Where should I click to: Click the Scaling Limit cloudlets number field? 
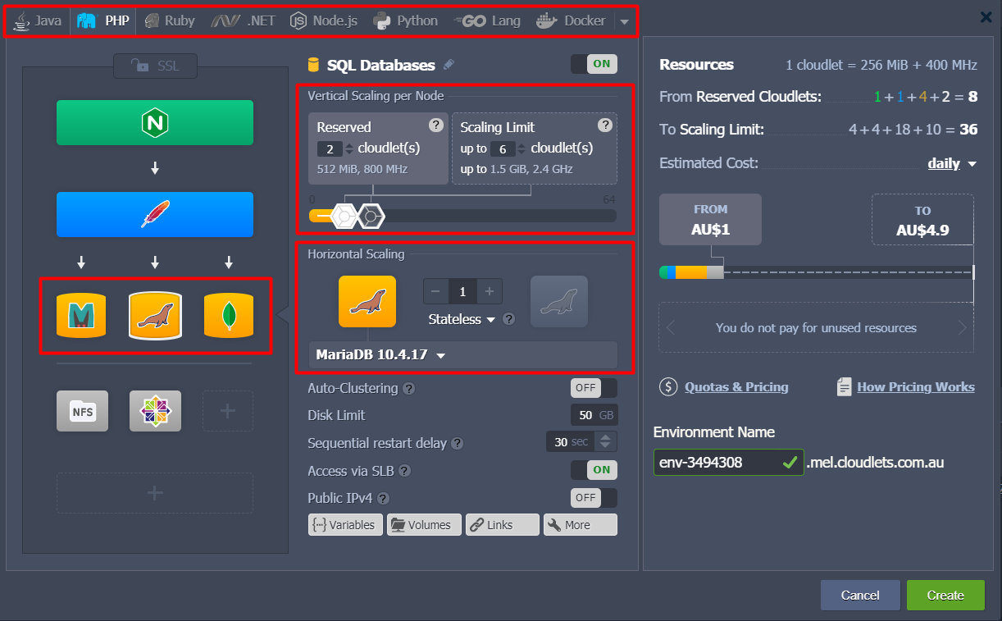pyautogui.click(x=502, y=149)
